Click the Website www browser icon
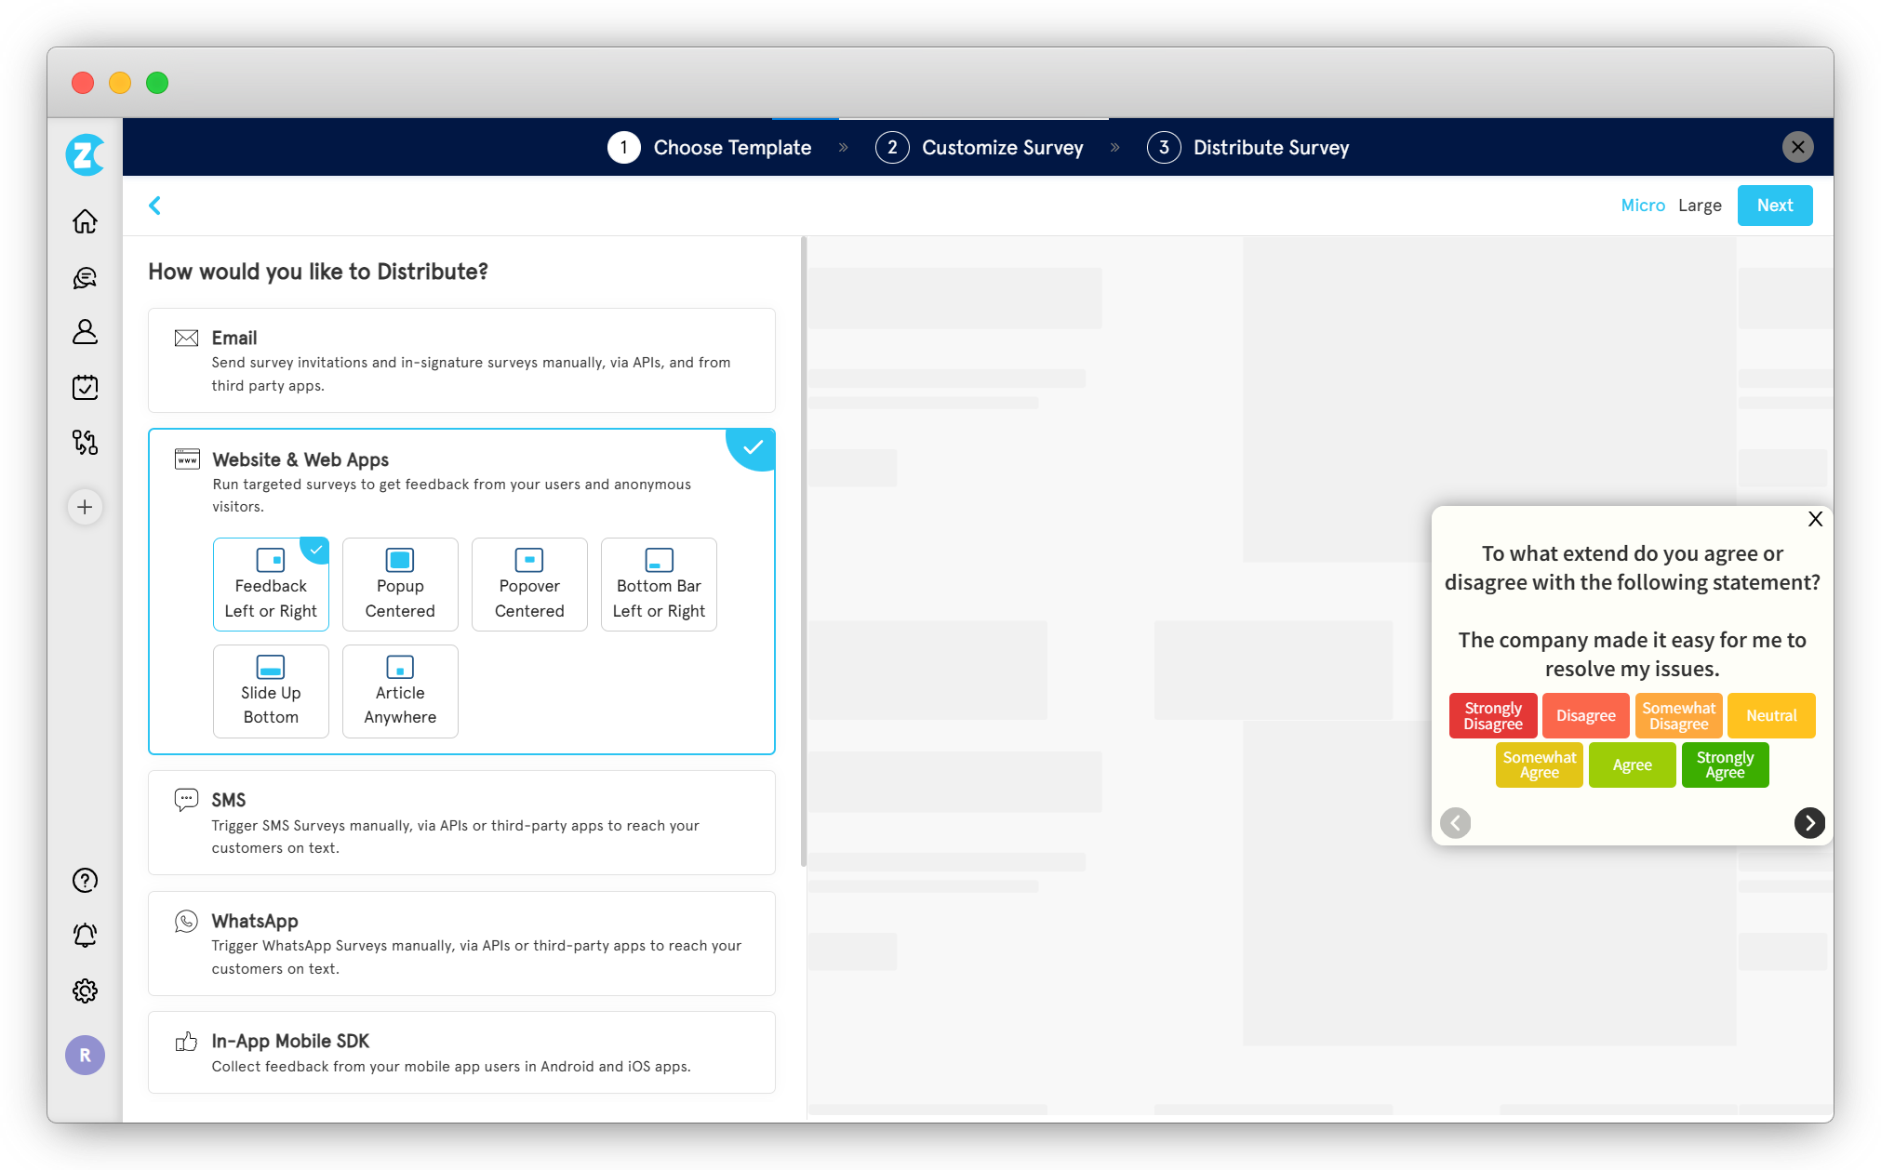 click(x=187, y=459)
